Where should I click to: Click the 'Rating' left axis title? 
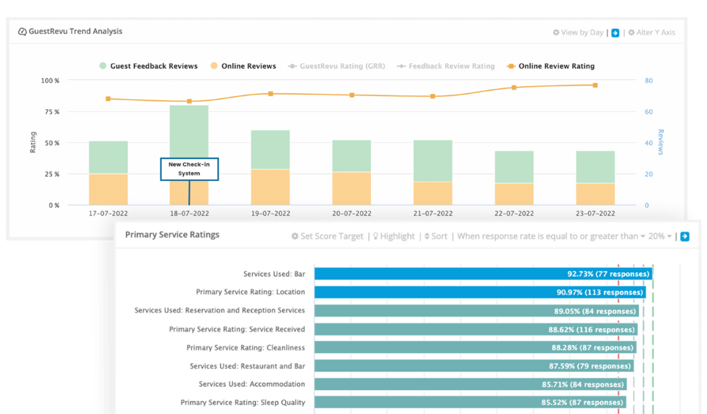33,142
